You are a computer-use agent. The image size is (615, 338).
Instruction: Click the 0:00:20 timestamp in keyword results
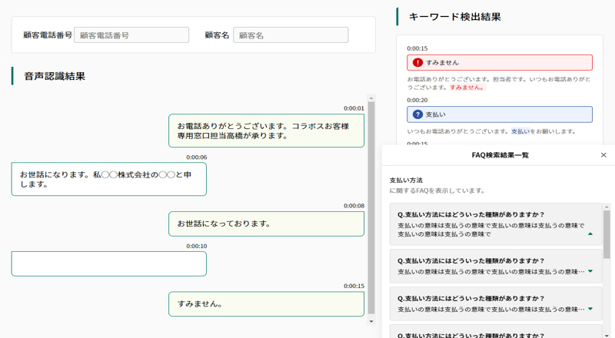pos(417,100)
